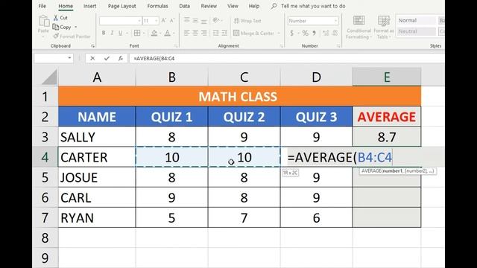Select the Format Painter tool
The image size is (477, 268).
point(72,36)
